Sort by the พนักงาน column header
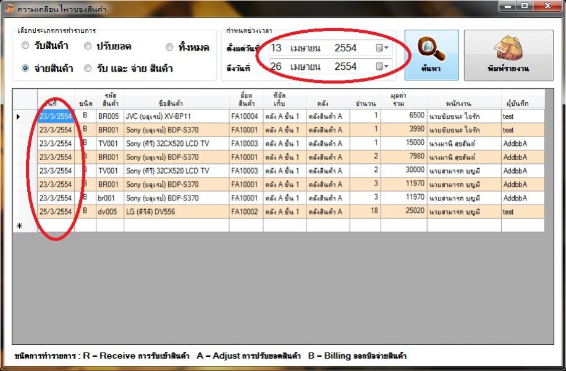The height and width of the screenshot is (371, 566). click(x=464, y=100)
